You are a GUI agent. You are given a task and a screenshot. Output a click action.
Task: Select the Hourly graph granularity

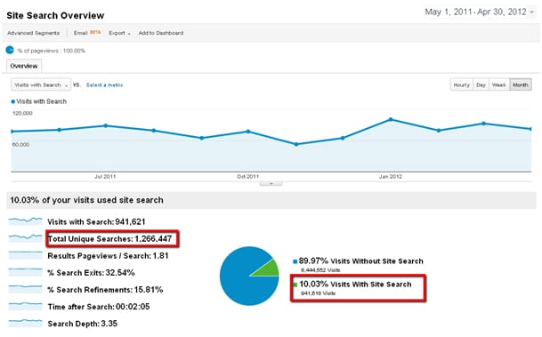click(462, 84)
